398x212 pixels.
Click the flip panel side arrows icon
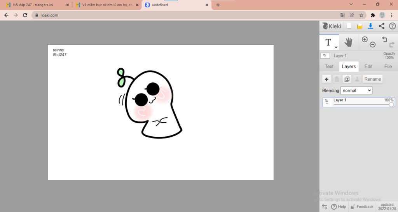tap(325, 207)
